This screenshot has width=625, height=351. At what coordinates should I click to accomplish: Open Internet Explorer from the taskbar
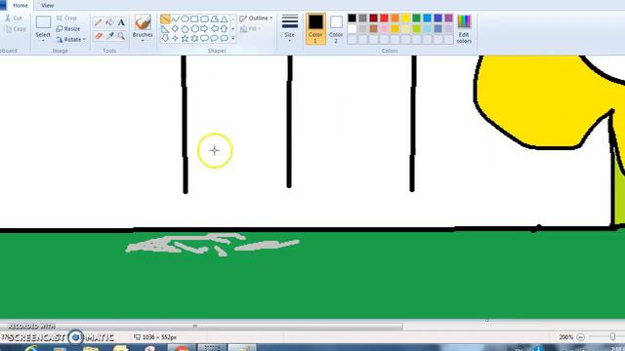(x=31, y=348)
